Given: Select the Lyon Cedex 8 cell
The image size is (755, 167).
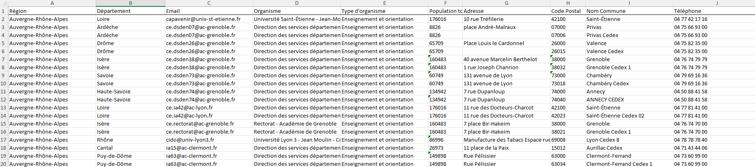Looking at the screenshot, I should (x=629, y=140).
